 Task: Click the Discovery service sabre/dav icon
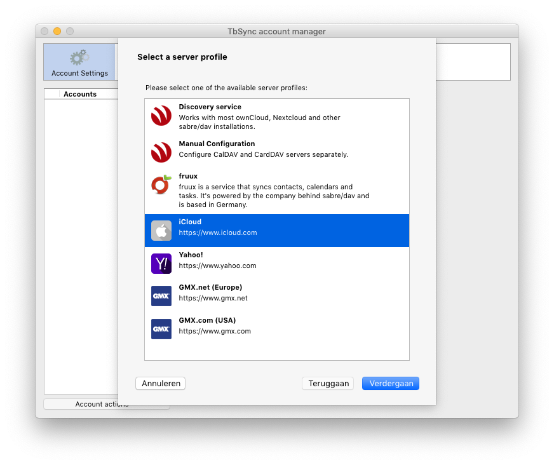click(161, 116)
